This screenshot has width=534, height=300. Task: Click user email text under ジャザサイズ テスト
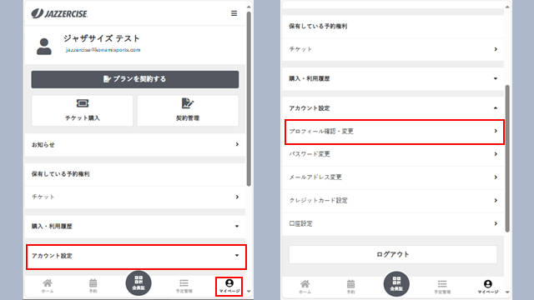pos(103,50)
